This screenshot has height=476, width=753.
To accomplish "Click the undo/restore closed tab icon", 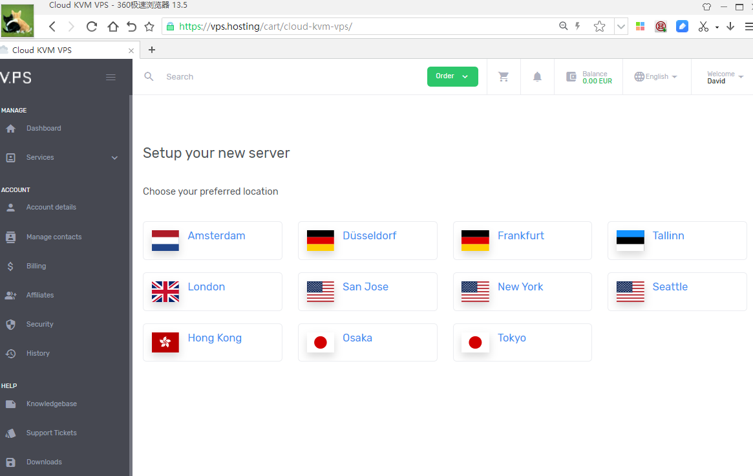I will [x=131, y=27].
